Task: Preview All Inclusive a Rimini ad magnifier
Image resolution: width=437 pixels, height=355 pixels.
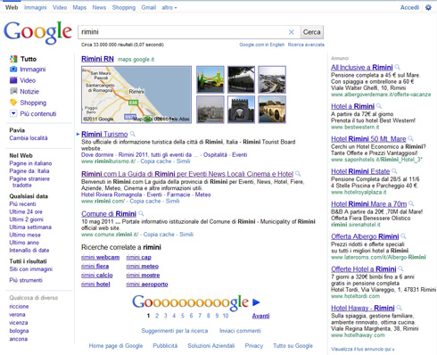Action: click(398, 67)
